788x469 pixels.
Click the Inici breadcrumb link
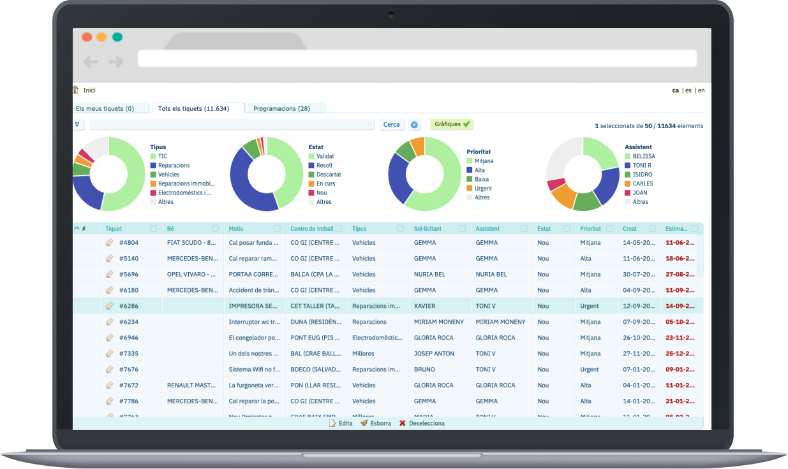tap(89, 90)
